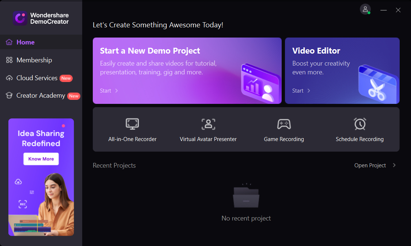Close the DemoCreator window
Screen dimensions: 411x246
[398, 10]
